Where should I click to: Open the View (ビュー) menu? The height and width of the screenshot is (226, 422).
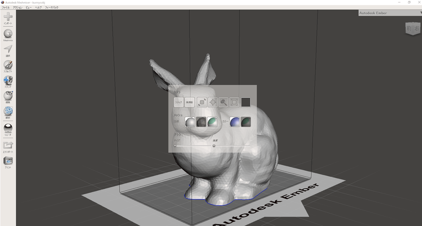29,8
